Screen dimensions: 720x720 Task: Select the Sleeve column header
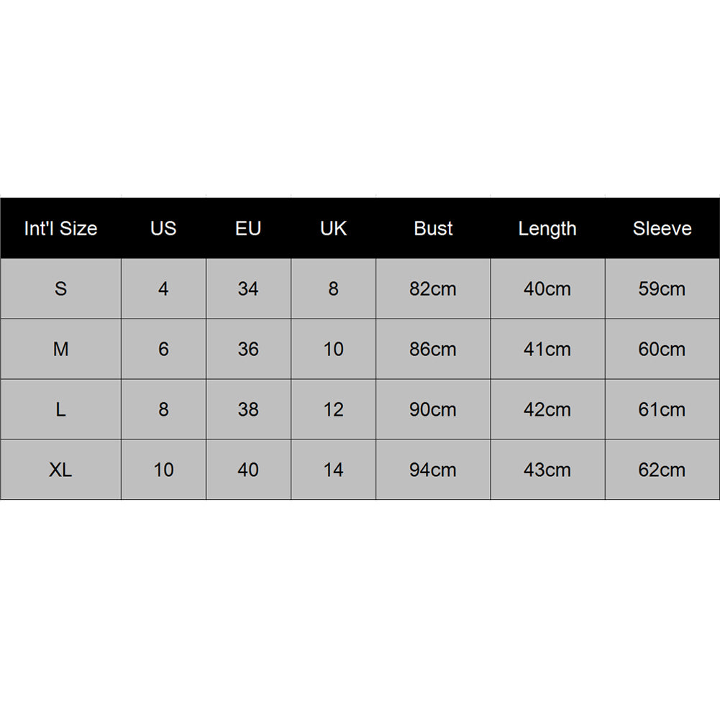point(662,229)
